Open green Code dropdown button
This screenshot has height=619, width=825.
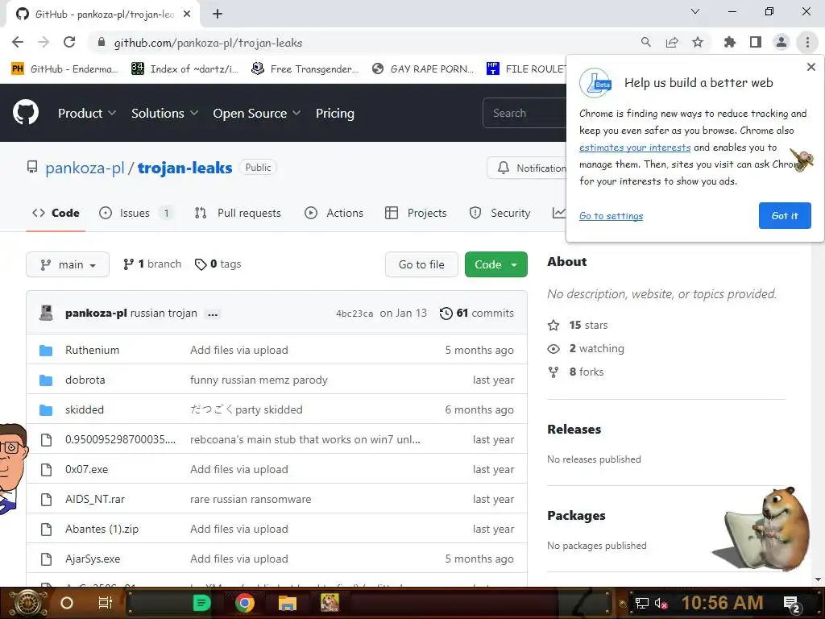pyautogui.click(x=495, y=264)
